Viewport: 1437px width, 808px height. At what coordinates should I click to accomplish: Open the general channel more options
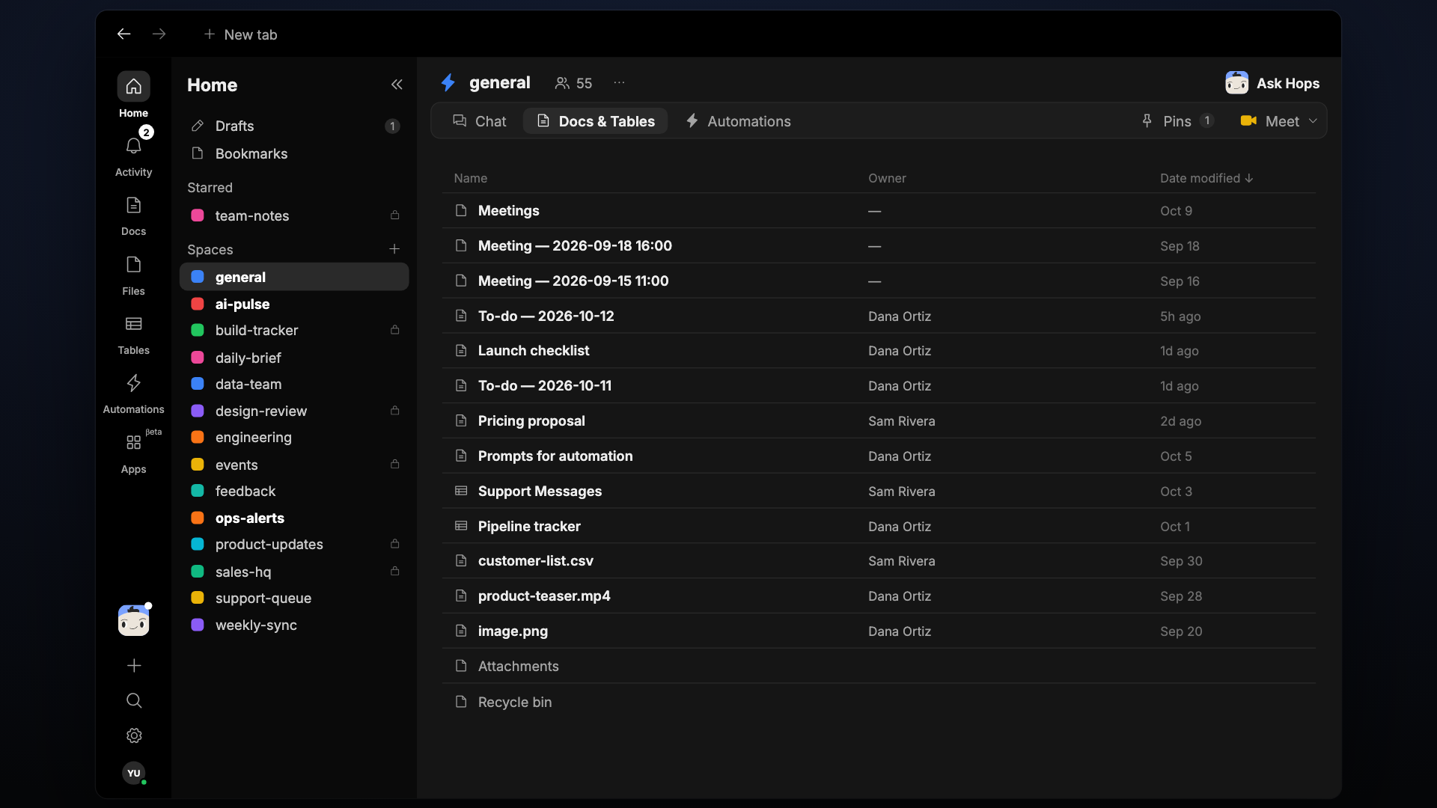tap(619, 83)
